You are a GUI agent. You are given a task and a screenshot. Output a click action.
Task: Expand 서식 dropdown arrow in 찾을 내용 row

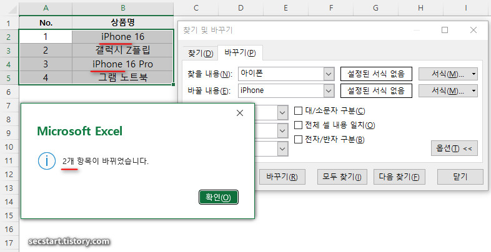pos(474,74)
